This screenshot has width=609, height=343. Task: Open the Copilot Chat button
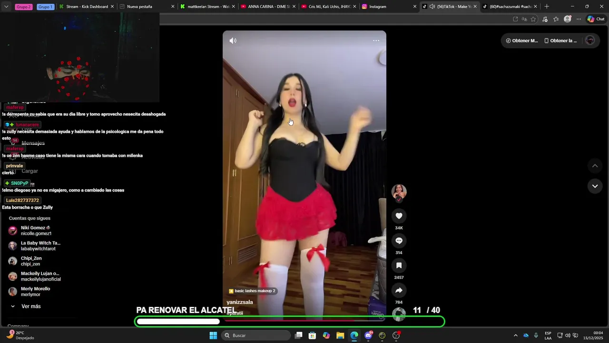tap(596, 19)
